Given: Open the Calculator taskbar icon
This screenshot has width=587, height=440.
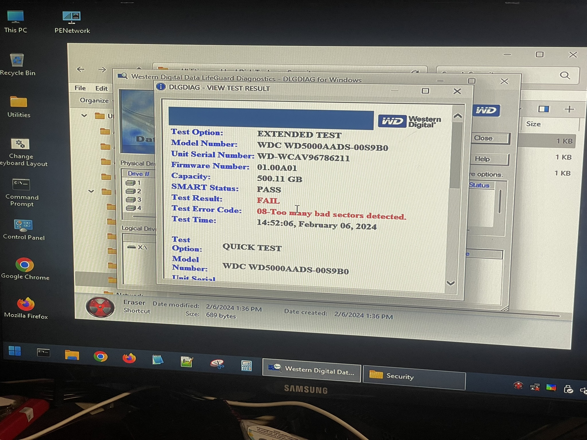Looking at the screenshot, I should [x=246, y=366].
